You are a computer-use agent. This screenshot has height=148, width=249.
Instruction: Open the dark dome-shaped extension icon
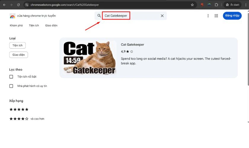(209, 5)
